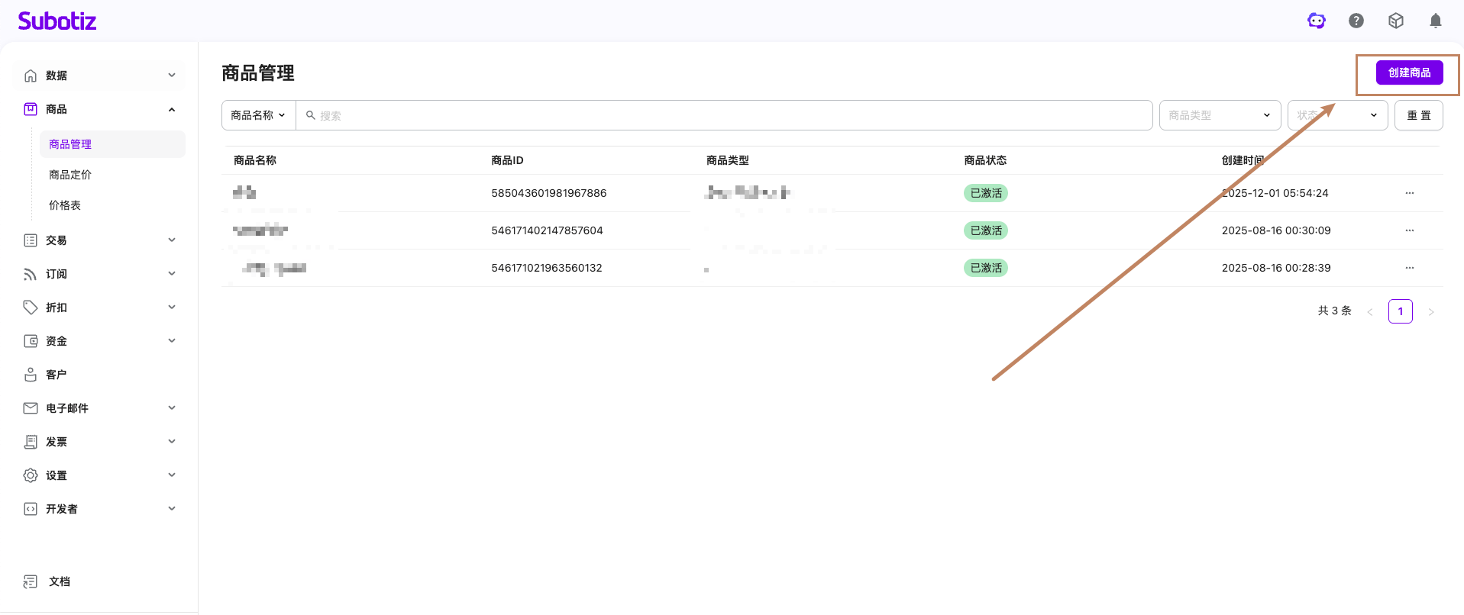Click the 文档 document icon

(31, 581)
